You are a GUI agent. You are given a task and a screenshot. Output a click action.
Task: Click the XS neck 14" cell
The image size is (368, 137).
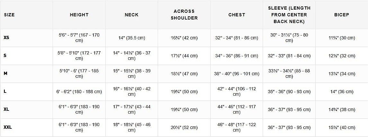pos(132,38)
